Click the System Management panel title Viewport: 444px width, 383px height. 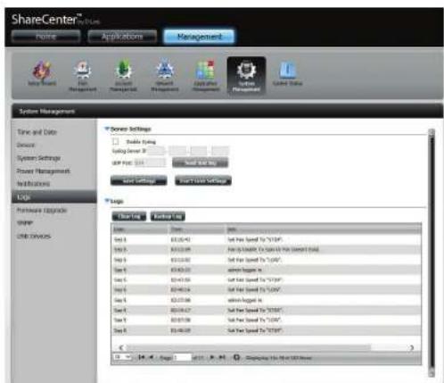(46, 112)
